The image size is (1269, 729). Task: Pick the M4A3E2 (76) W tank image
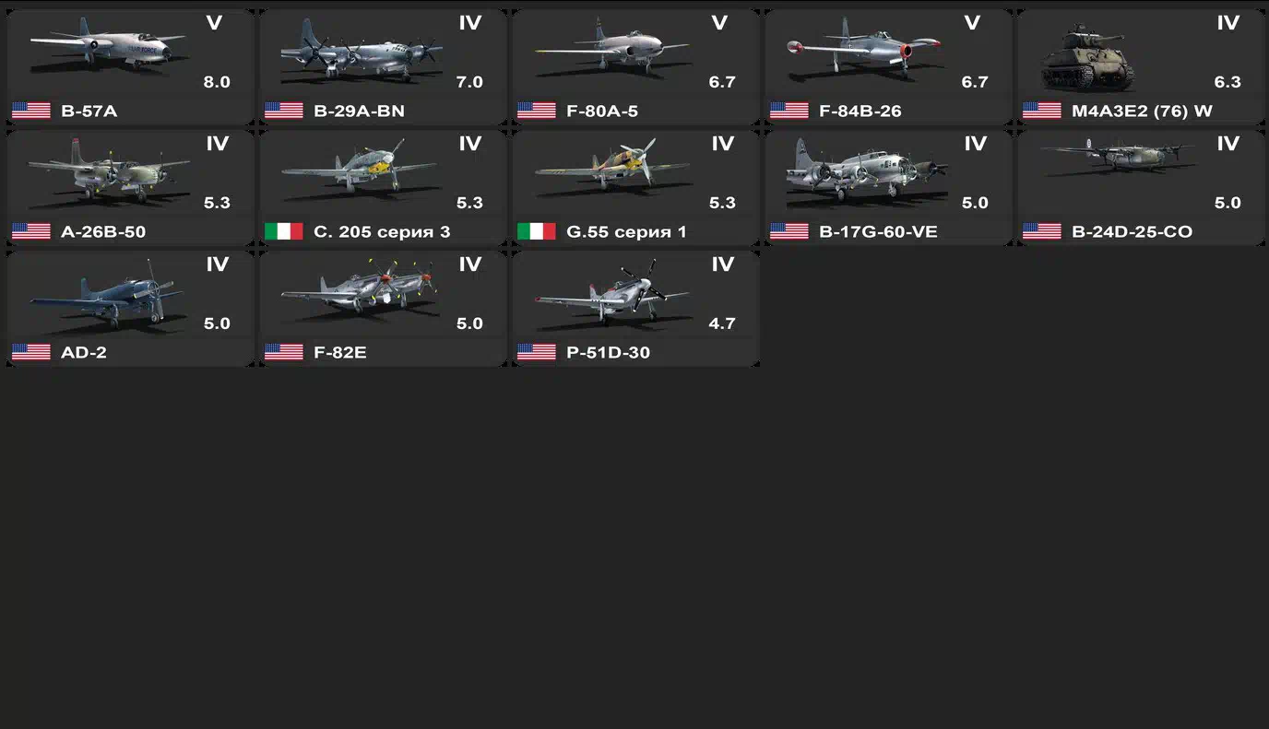click(x=1088, y=59)
